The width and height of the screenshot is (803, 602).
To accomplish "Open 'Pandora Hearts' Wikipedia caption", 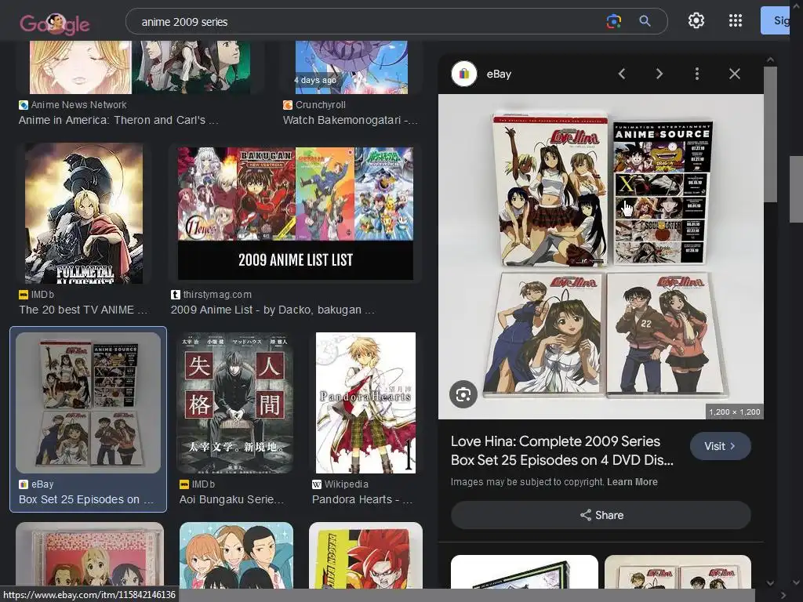I will (362, 499).
